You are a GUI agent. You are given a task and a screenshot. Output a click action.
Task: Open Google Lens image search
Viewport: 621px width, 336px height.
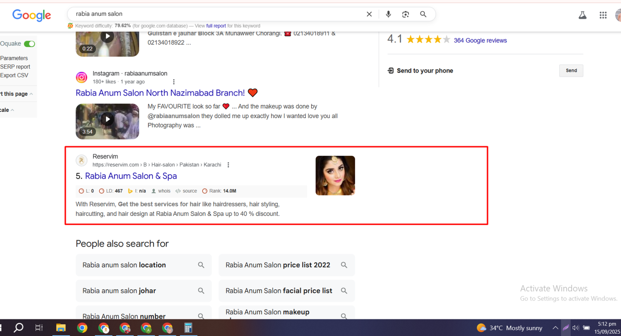tap(406, 14)
